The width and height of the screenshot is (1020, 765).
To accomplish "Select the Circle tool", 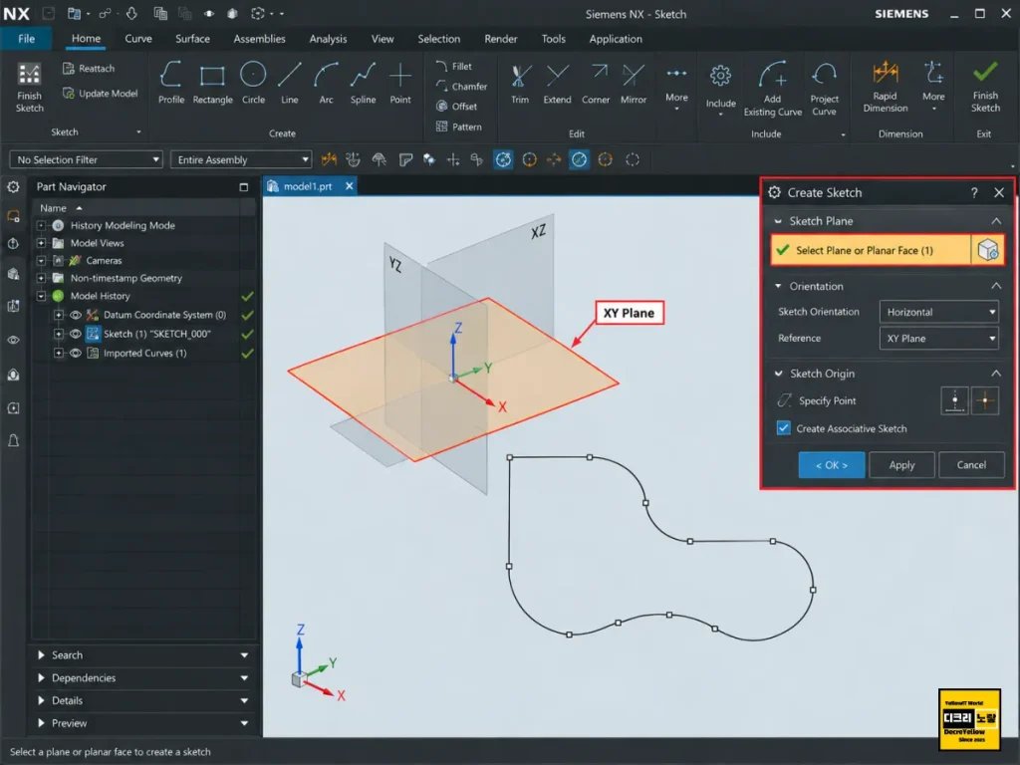I will pyautogui.click(x=253, y=83).
